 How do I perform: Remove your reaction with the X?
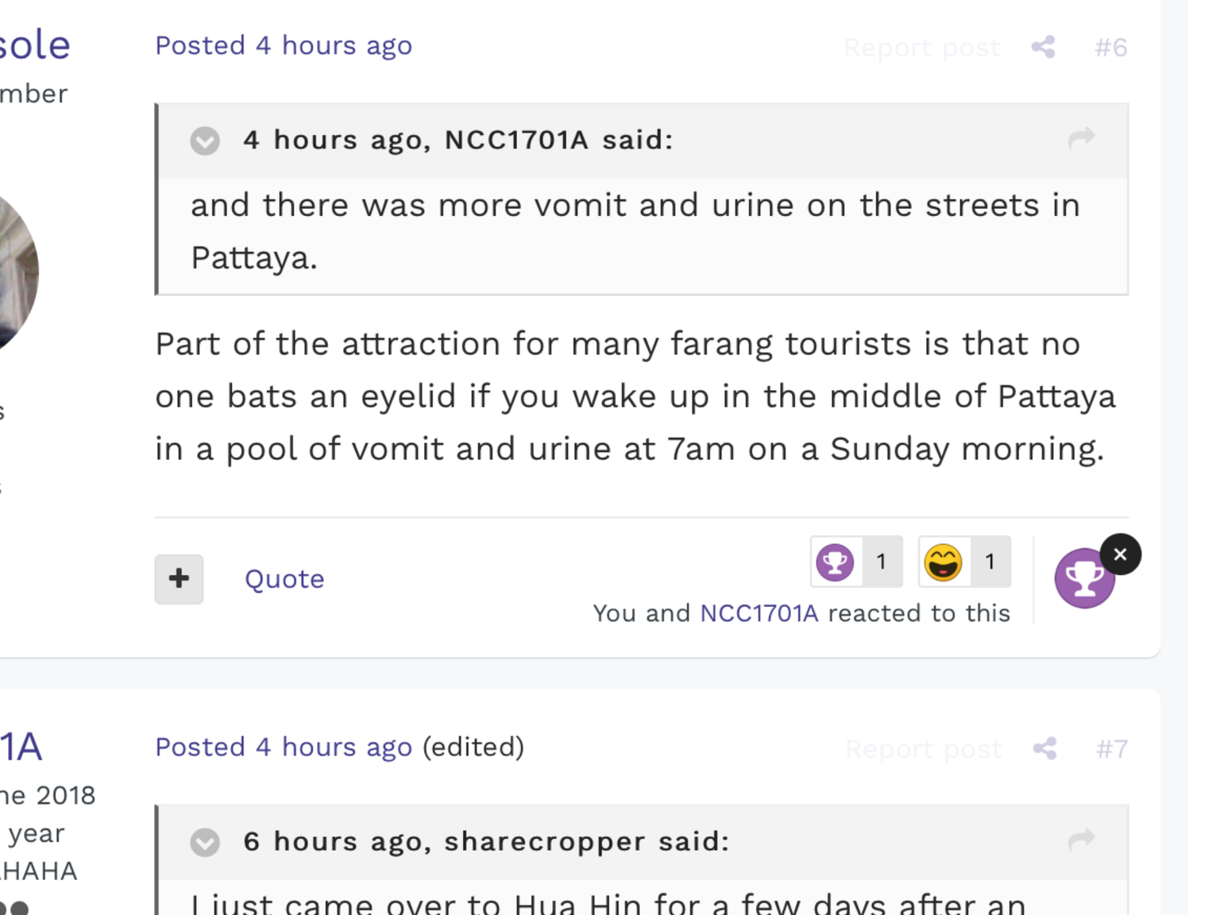tap(1120, 554)
